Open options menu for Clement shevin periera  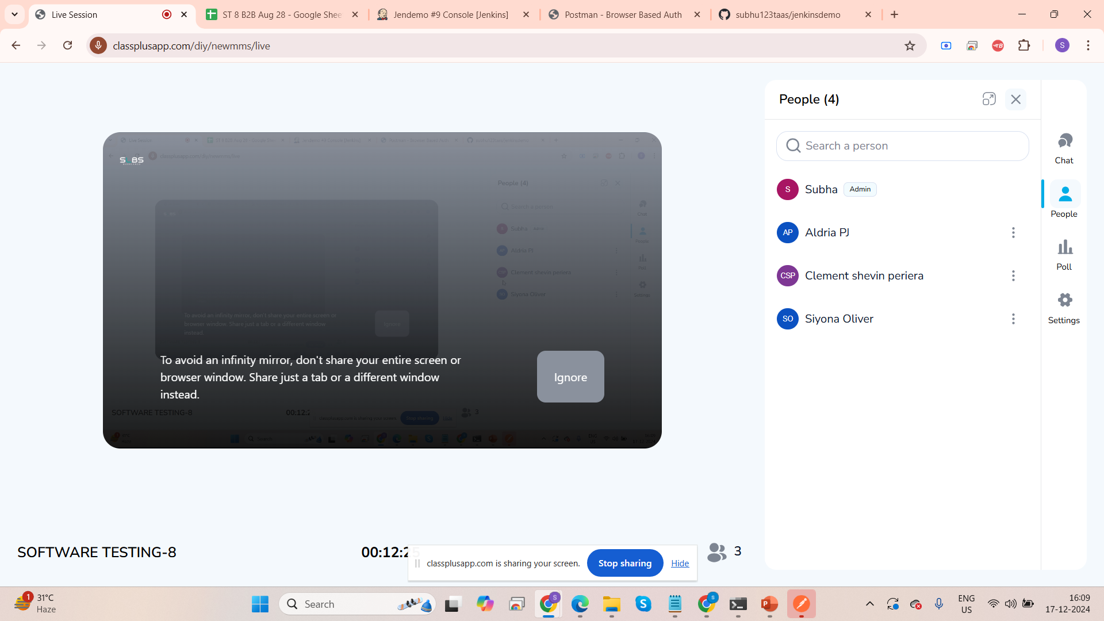(x=1013, y=276)
